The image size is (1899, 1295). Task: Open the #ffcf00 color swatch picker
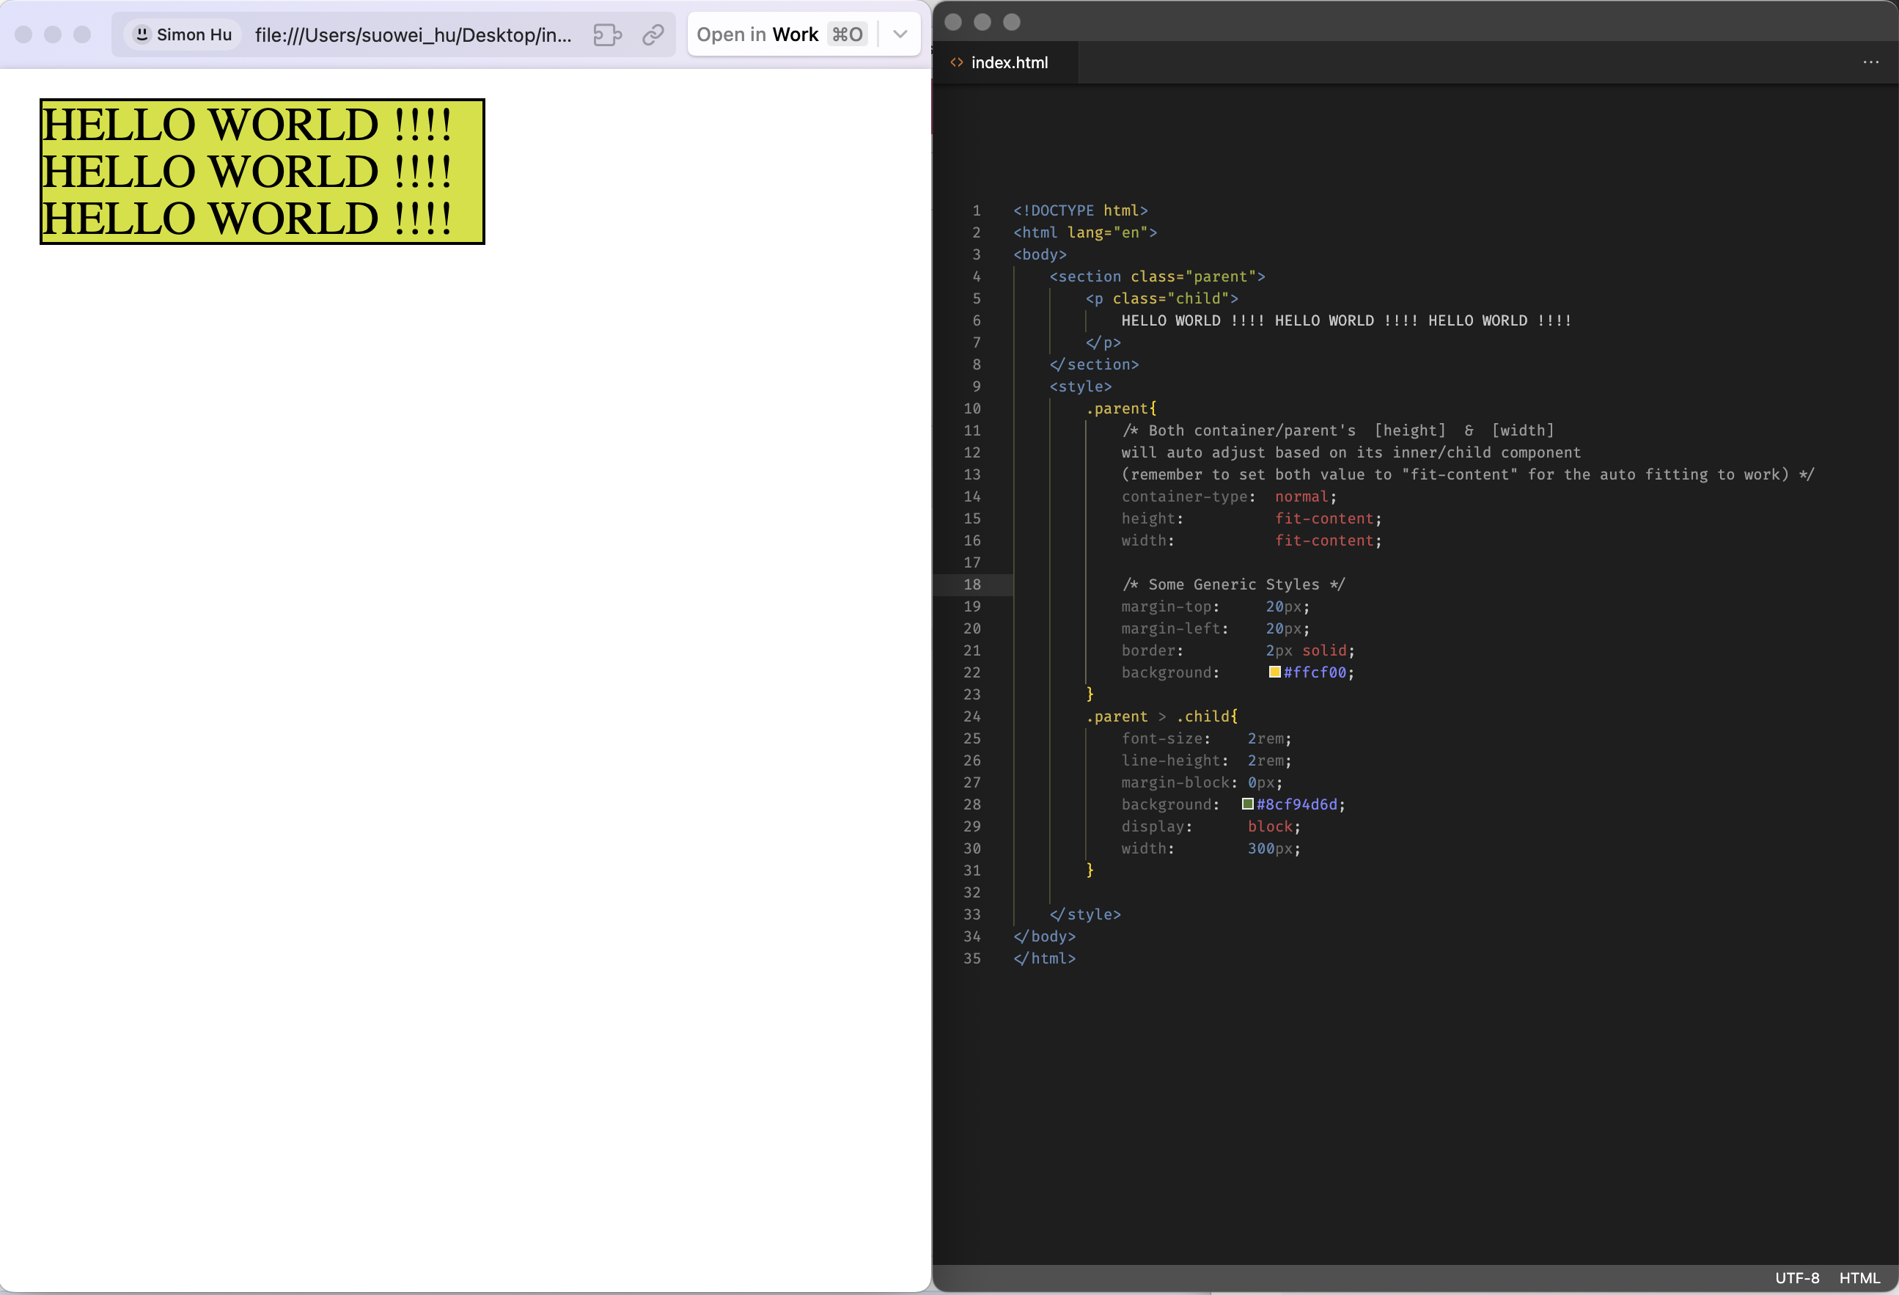click(1274, 672)
